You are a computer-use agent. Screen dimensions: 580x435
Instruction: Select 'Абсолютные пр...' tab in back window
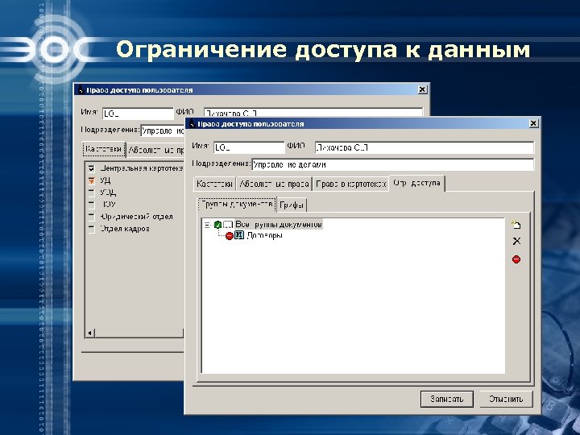click(155, 150)
